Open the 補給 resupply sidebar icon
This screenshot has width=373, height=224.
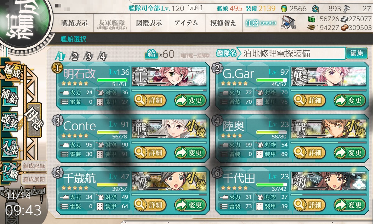10,96
